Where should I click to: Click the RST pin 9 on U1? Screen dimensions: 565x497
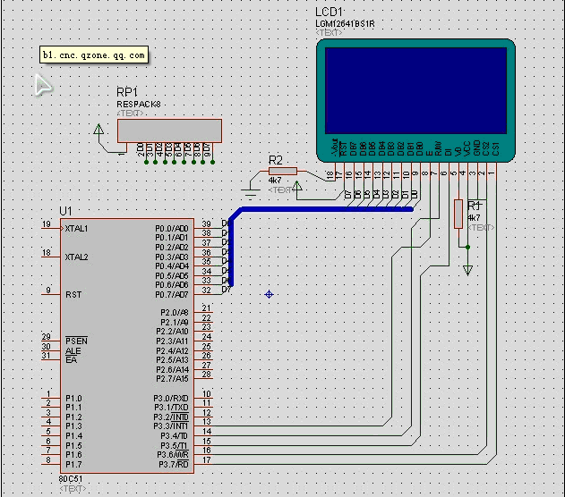coord(72,294)
